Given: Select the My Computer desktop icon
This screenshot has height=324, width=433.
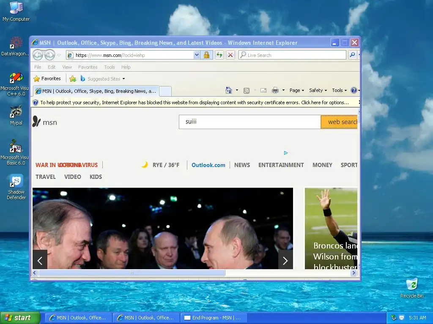Looking at the screenshot, I should coord(16,11).
